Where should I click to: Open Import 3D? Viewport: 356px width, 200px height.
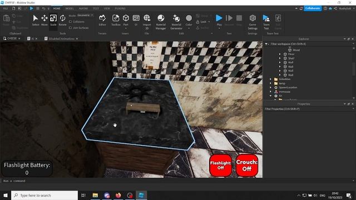tap(147, 22)
